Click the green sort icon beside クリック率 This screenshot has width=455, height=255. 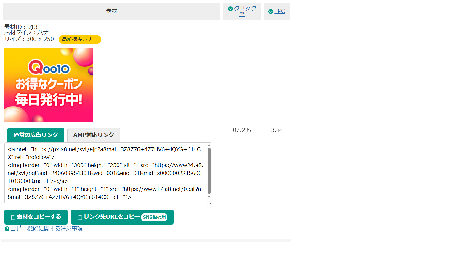230,9
